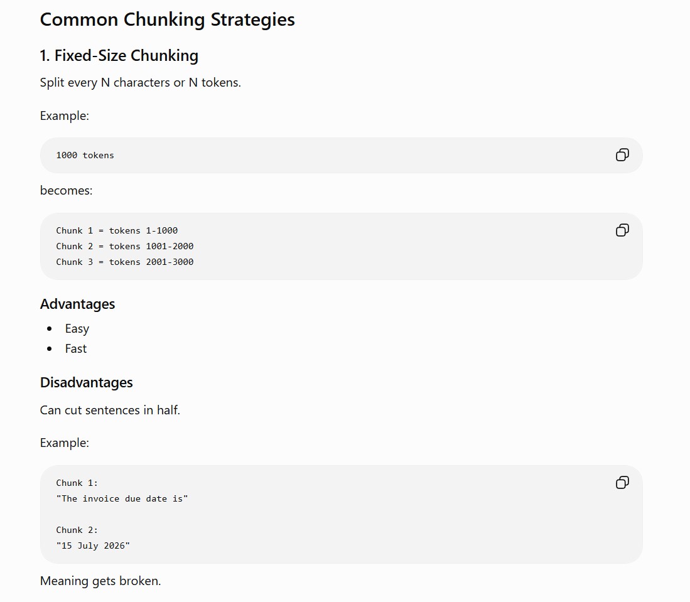690x602 pixels.
Task: Copy the Chunk 1-3 token ranges block
Action: pyautogui.click(x=622, y=230)
